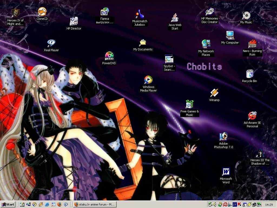Select the Winamp desktop shortcut
This screenshot has width=277, height=208.
coord(214,95)
